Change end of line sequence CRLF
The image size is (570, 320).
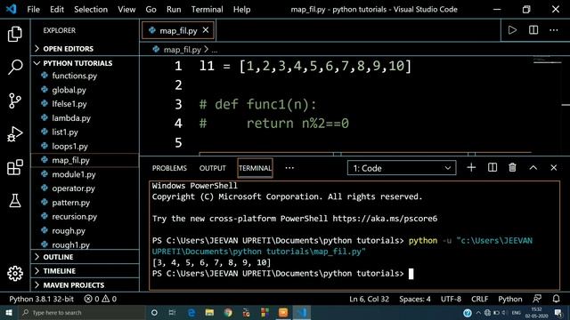coord(479,299)
